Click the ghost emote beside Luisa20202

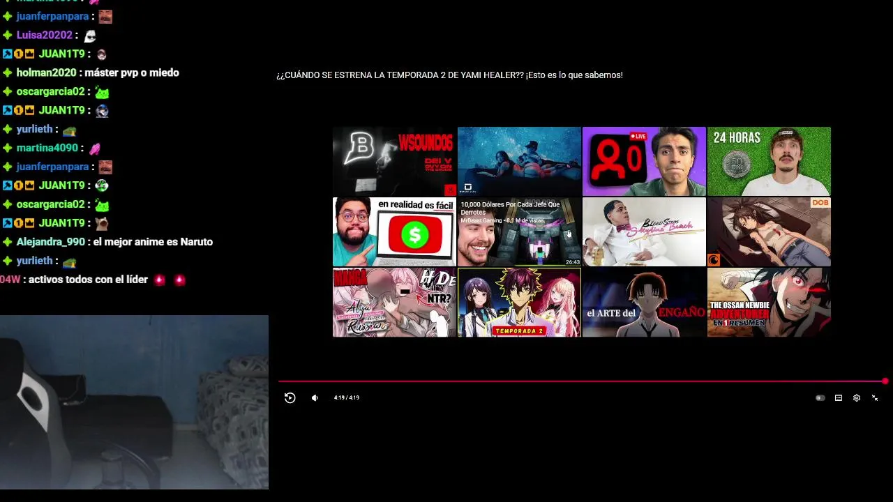89,36
